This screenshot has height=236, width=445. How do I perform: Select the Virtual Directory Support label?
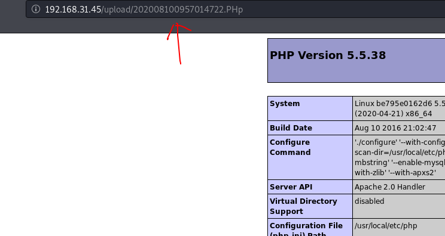pos(303,206)
